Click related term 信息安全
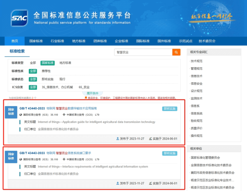Image resolution: width=247 pixels, height=191 pixels. tap(197, 84)
